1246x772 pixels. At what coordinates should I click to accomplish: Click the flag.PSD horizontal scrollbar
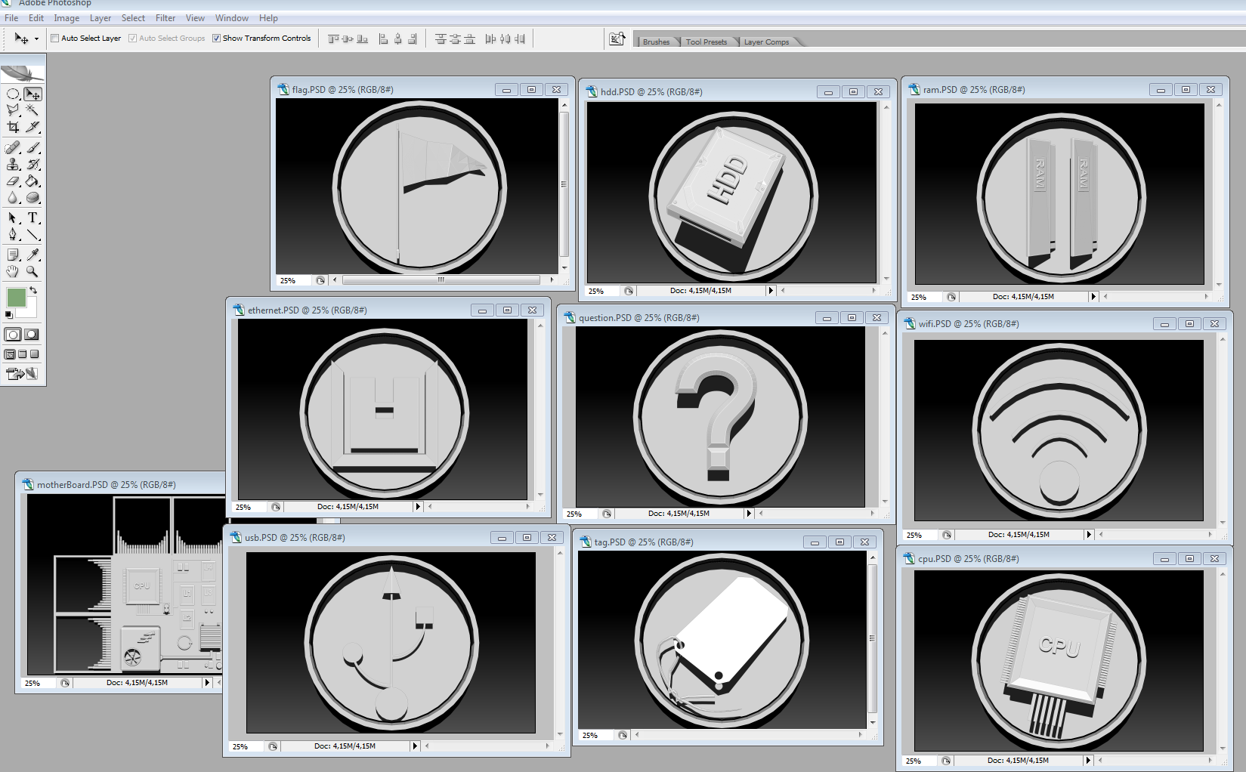(441, 280)
